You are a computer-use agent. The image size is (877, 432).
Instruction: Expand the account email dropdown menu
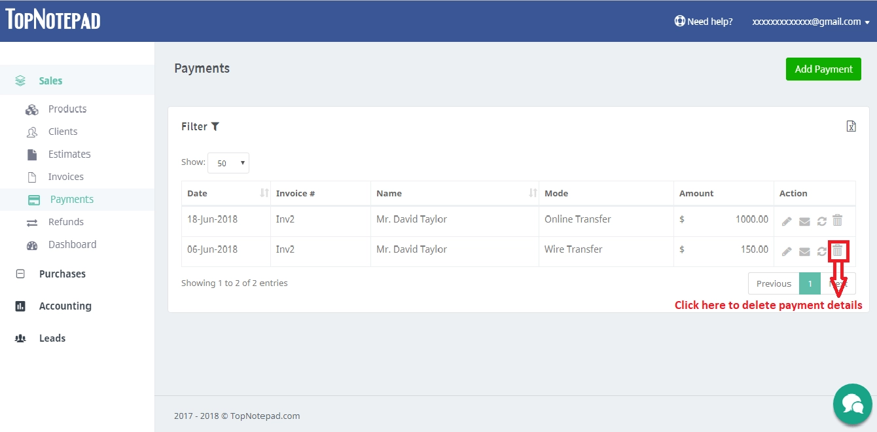pyautogui.click(x=810, y=22)
